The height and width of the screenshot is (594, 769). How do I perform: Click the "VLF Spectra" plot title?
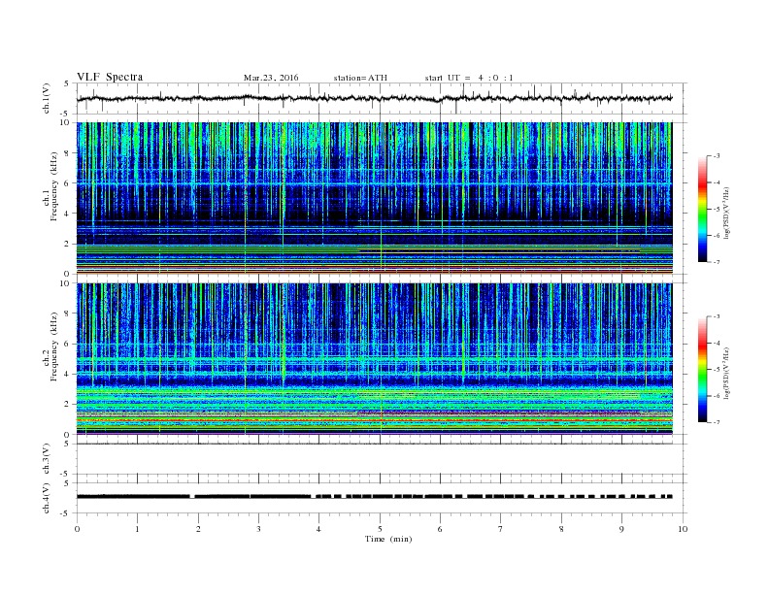[x=110, y=77]
